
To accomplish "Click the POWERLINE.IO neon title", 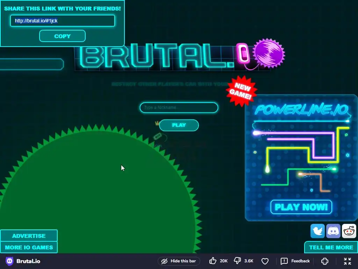I will coord(301,109).
